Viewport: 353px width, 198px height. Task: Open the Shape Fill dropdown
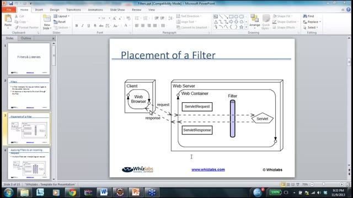282,16
